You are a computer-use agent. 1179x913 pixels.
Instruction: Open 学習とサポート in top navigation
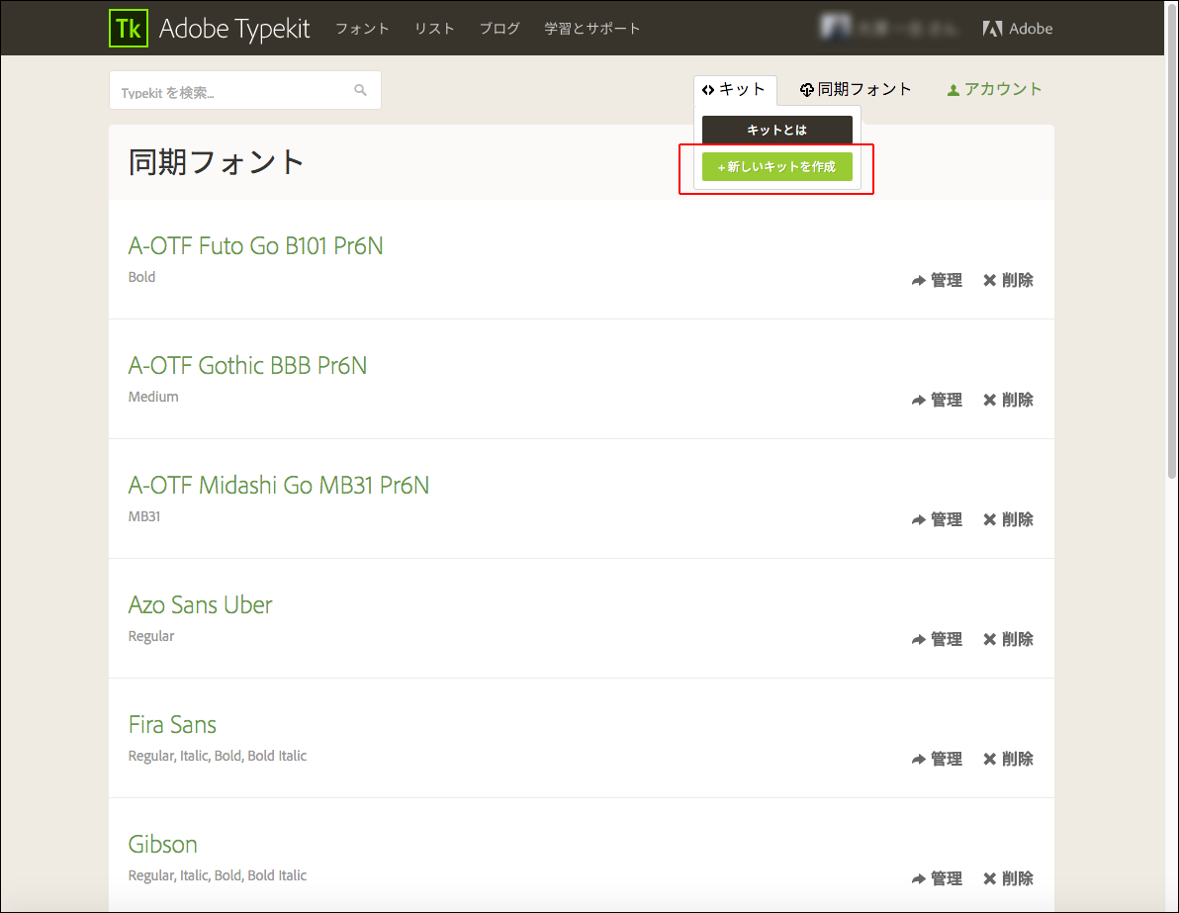(x=592, y=29)
